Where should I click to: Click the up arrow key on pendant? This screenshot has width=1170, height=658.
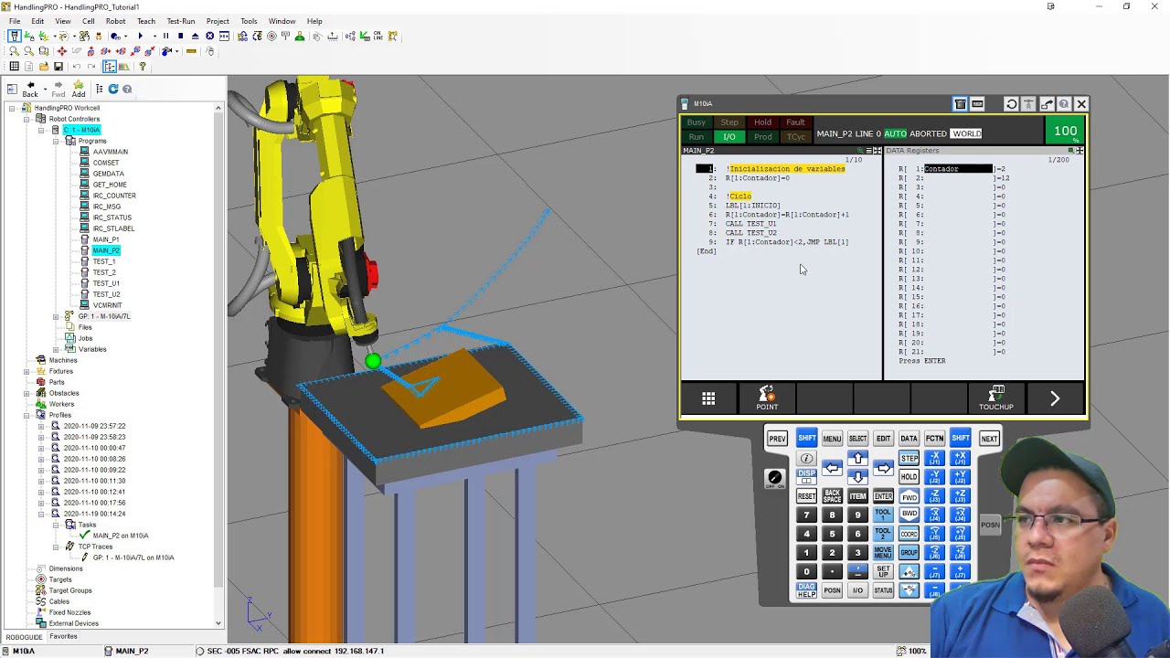pos(857,458)
